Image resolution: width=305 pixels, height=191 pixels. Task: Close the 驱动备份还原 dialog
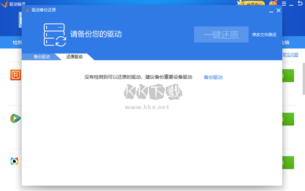[279, 10]
